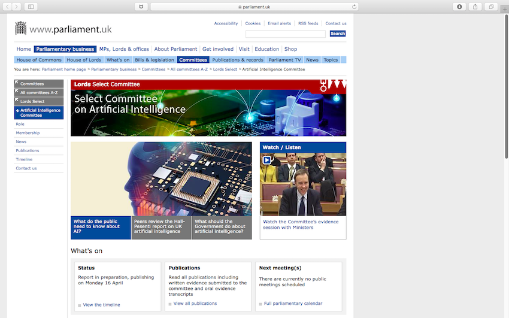Select 'What should the Government do' slide

coord(222,228)
